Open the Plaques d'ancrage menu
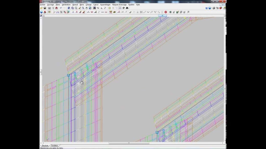The image size is (266, 149). (119, 5)
